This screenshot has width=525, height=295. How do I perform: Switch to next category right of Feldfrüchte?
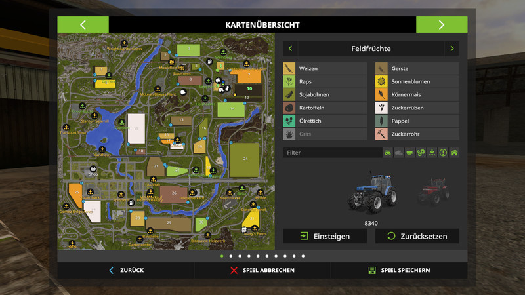[x=451, y=49]
